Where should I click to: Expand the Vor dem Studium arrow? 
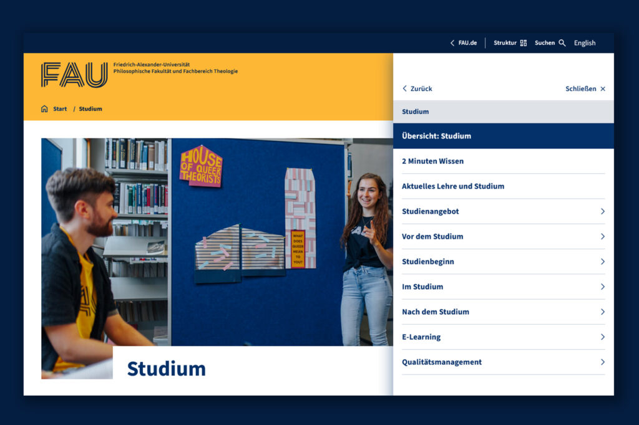pyautogui.click(x=602, y=237)
